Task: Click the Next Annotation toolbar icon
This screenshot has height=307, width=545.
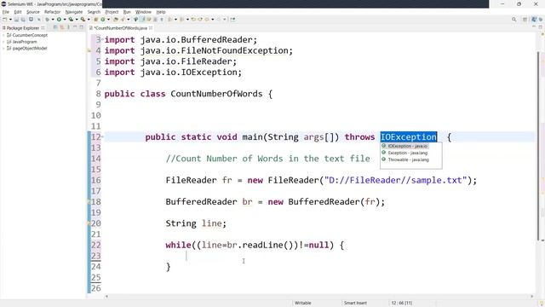Action: [170, 20]
